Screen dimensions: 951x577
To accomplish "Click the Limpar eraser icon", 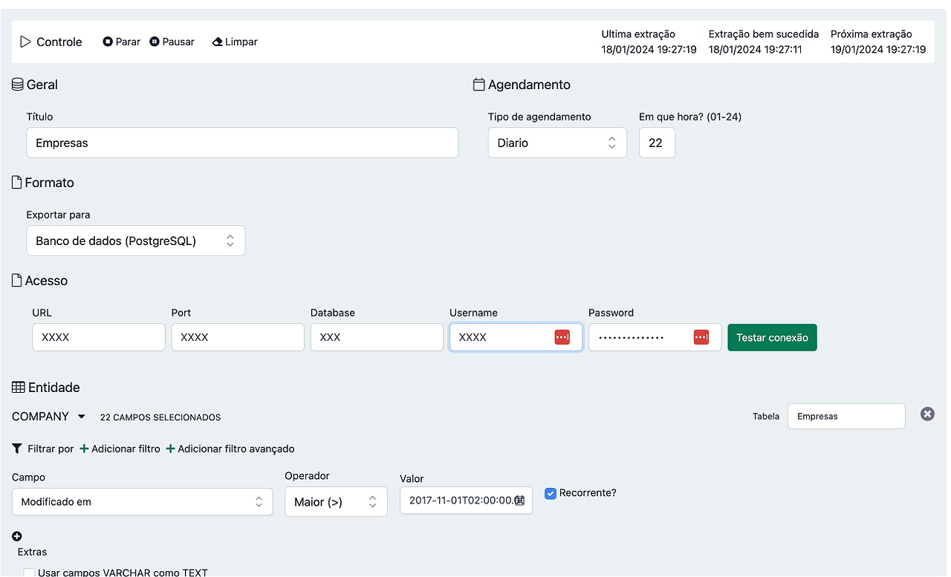I will (218, 42).
